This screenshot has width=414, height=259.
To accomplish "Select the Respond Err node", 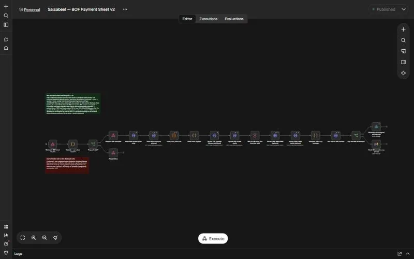I will pos(113,153).
